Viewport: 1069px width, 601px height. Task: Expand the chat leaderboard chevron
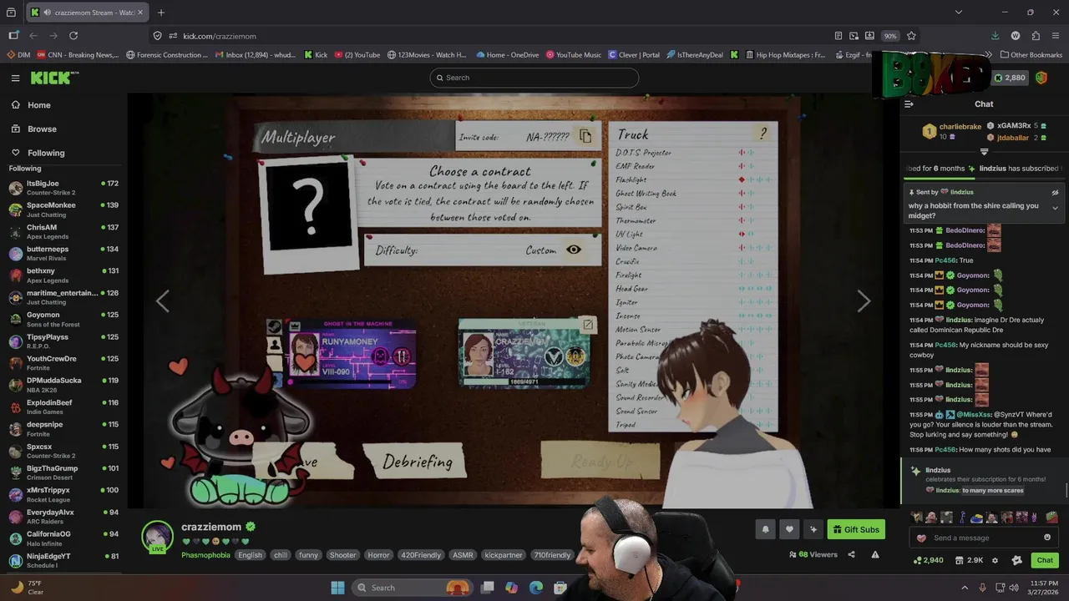(984, 152)
